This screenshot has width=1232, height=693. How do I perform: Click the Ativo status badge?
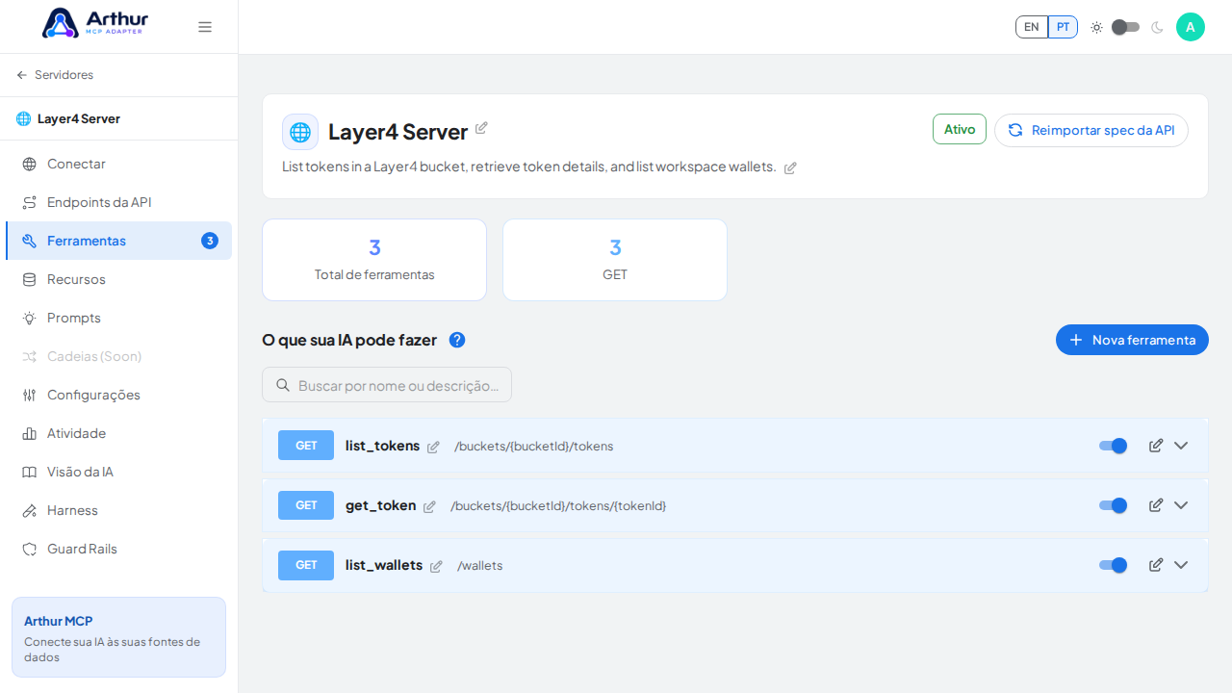click(x=960, y=129)
